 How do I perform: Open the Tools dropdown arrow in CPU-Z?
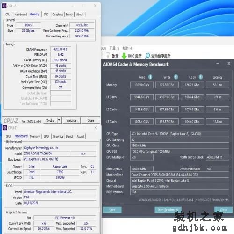click(59, 120)
